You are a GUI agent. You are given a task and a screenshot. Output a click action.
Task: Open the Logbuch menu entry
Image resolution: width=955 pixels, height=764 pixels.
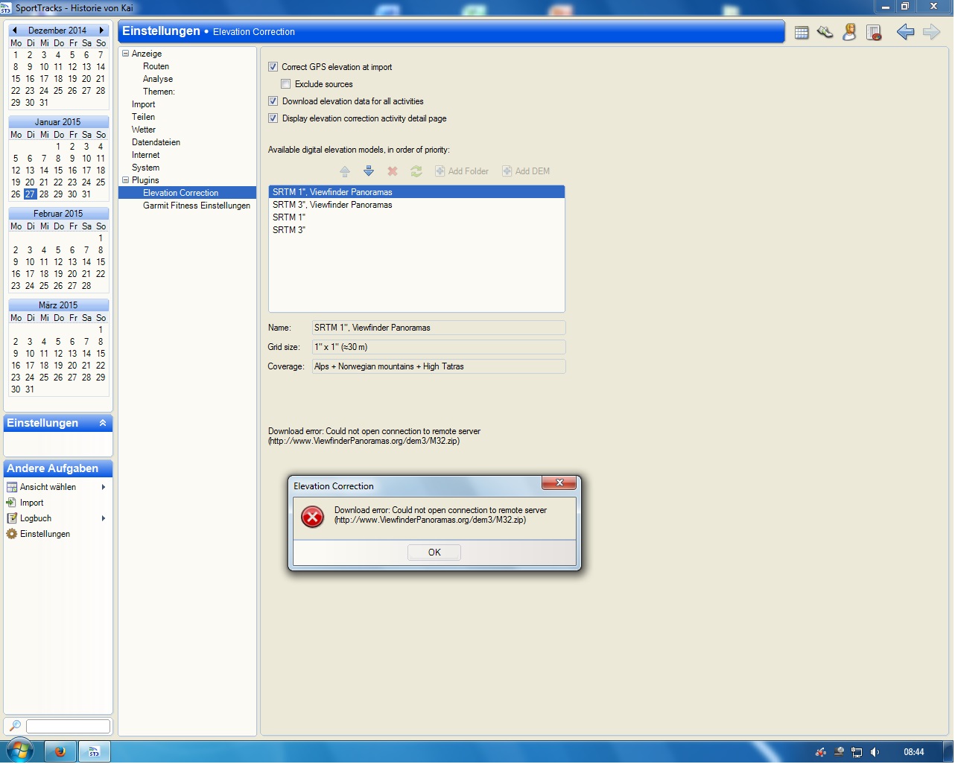pos(36,518)
